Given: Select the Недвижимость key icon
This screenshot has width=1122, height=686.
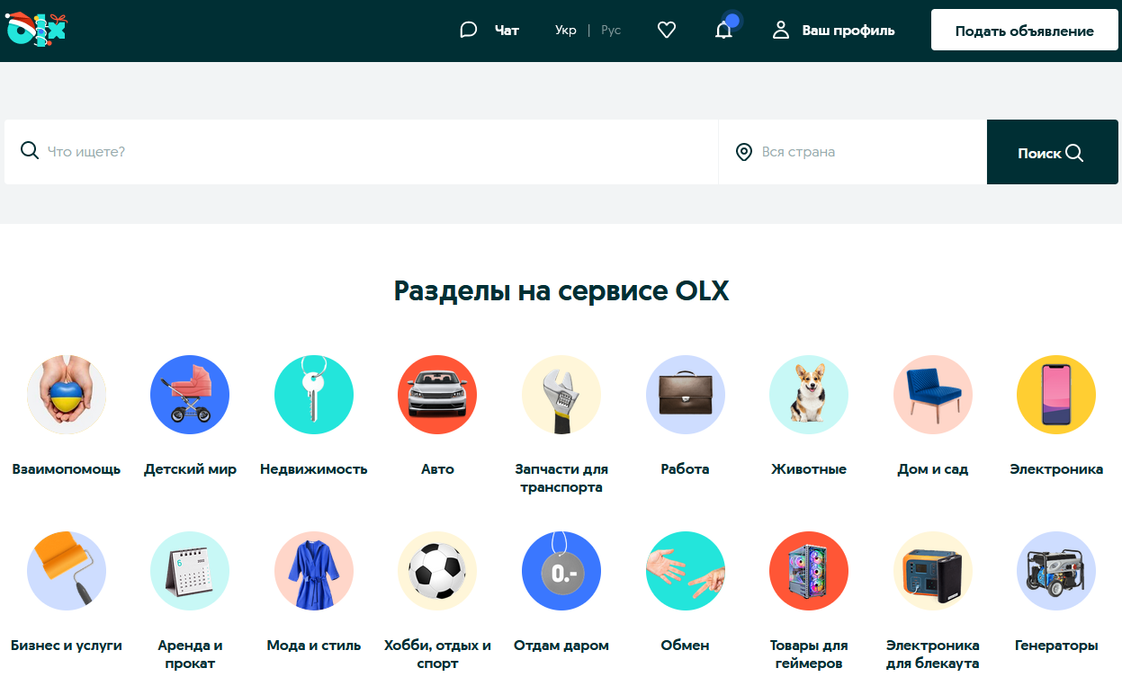Looking at the screenshot, I should tap(314, 395).
